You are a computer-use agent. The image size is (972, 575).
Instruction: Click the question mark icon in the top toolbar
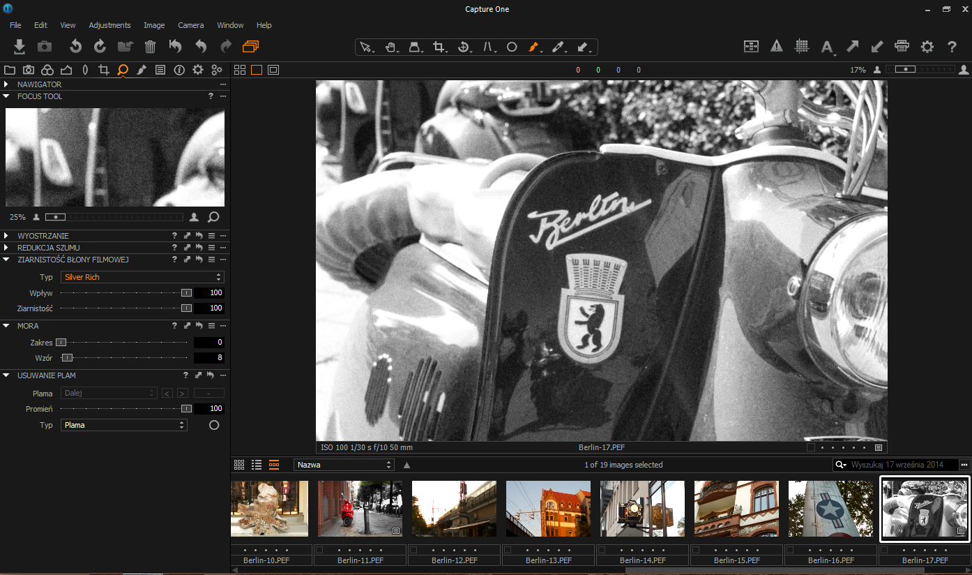(x=952, y=47)
